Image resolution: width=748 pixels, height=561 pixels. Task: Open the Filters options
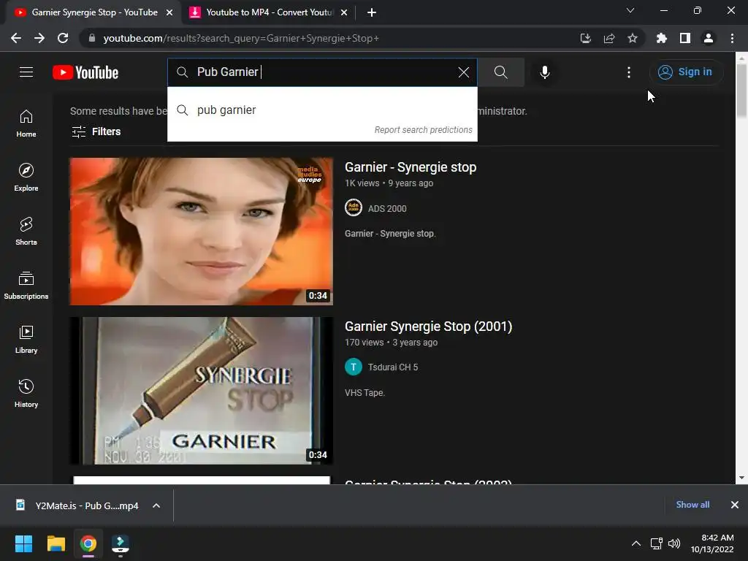pyautogui.click(x=96, y=131)
